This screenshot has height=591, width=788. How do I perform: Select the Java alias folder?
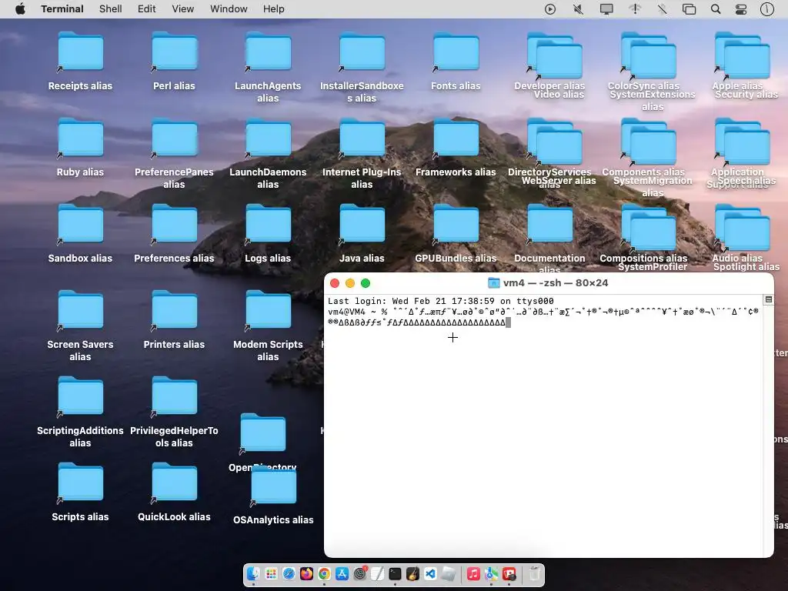click(x=362, y=224)
